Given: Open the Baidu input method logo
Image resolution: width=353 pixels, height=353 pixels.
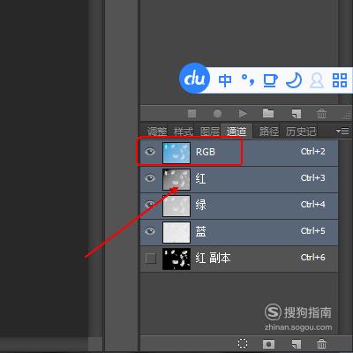Looking at the screenshot, I should pyautogui.click(x=194, y=79).
